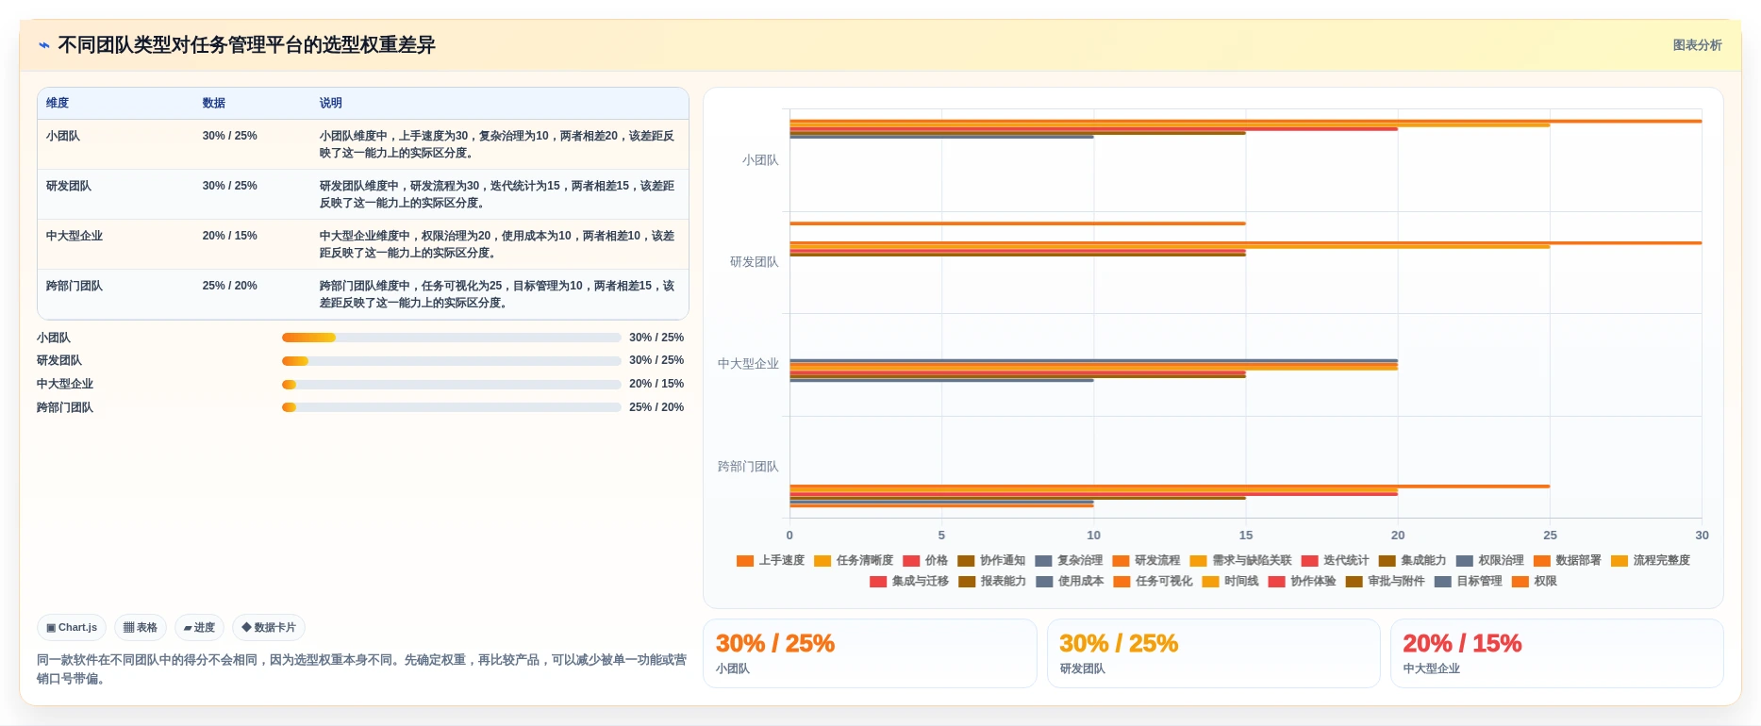Hide the 时间线 legend series
The image size is (1761, 726).
coord(1230,581)
